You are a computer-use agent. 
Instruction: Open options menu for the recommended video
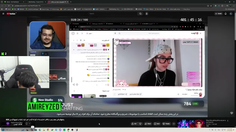click(x=228, y=121)
